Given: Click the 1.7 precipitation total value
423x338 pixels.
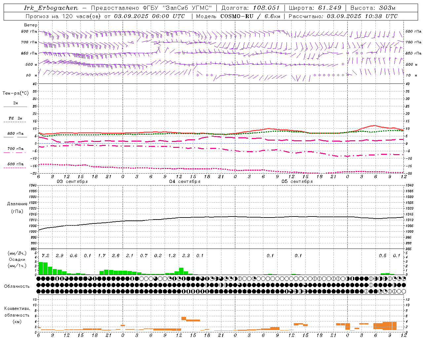Looking at the screenshot, I should tap(102, 256).
